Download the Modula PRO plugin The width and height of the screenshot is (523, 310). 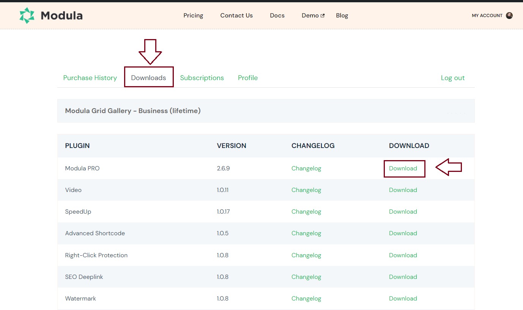point(403,168)
